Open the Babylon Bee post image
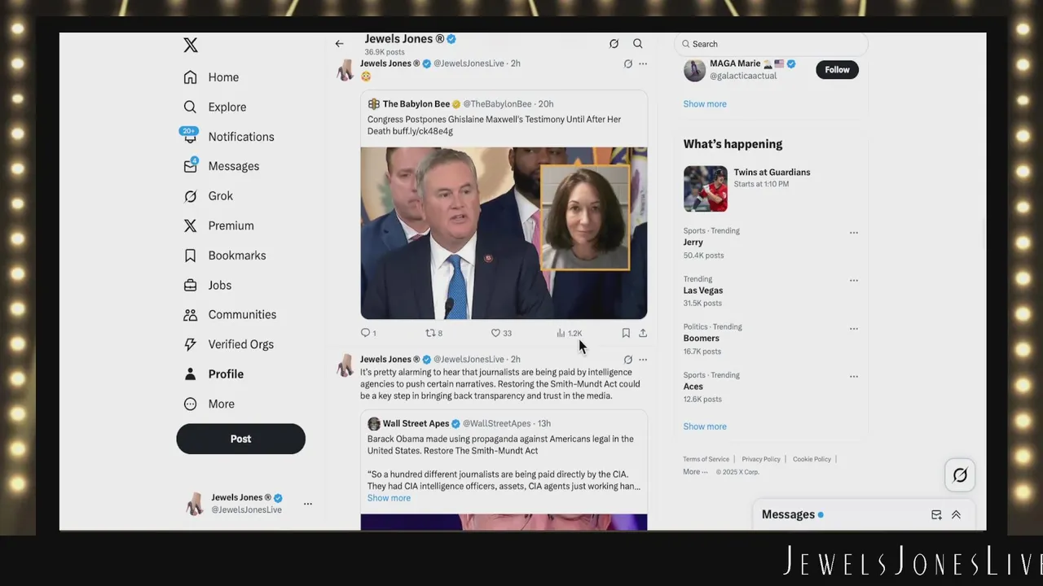This screenshot has width=1043, height=586. point(504,233)
